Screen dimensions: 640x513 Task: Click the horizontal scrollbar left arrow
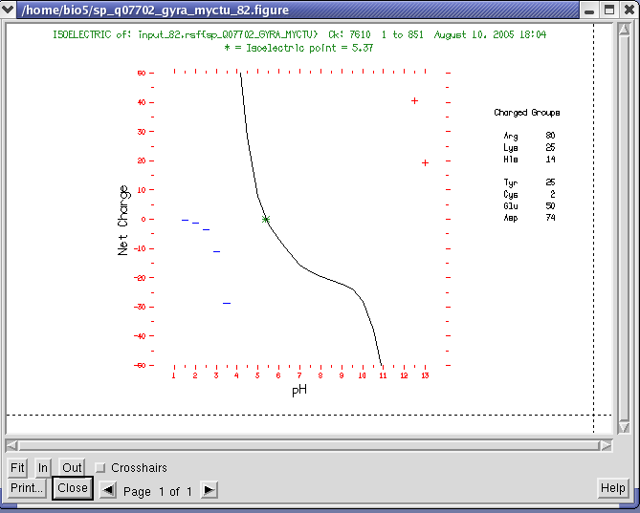click(x=12, y=445)
